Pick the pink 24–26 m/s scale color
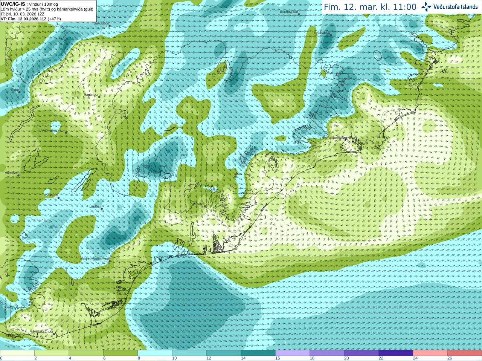Image resolution: width=482 pixels, height=361 pixels. pos(430,353)
